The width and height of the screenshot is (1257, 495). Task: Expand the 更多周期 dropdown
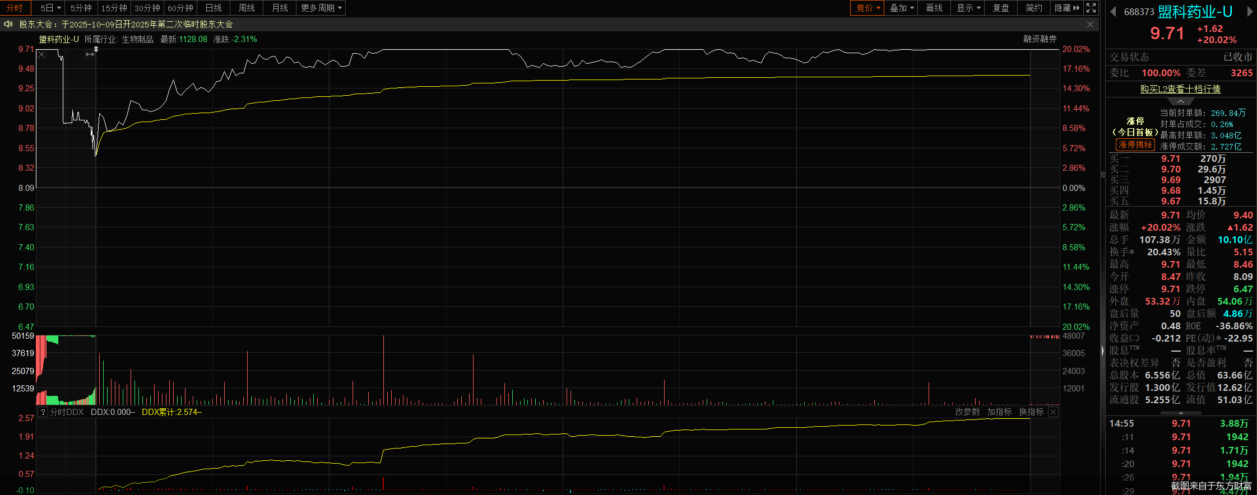[x=321, y=8]
